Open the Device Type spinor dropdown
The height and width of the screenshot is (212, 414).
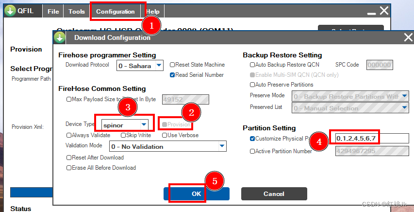click(144, 124)
